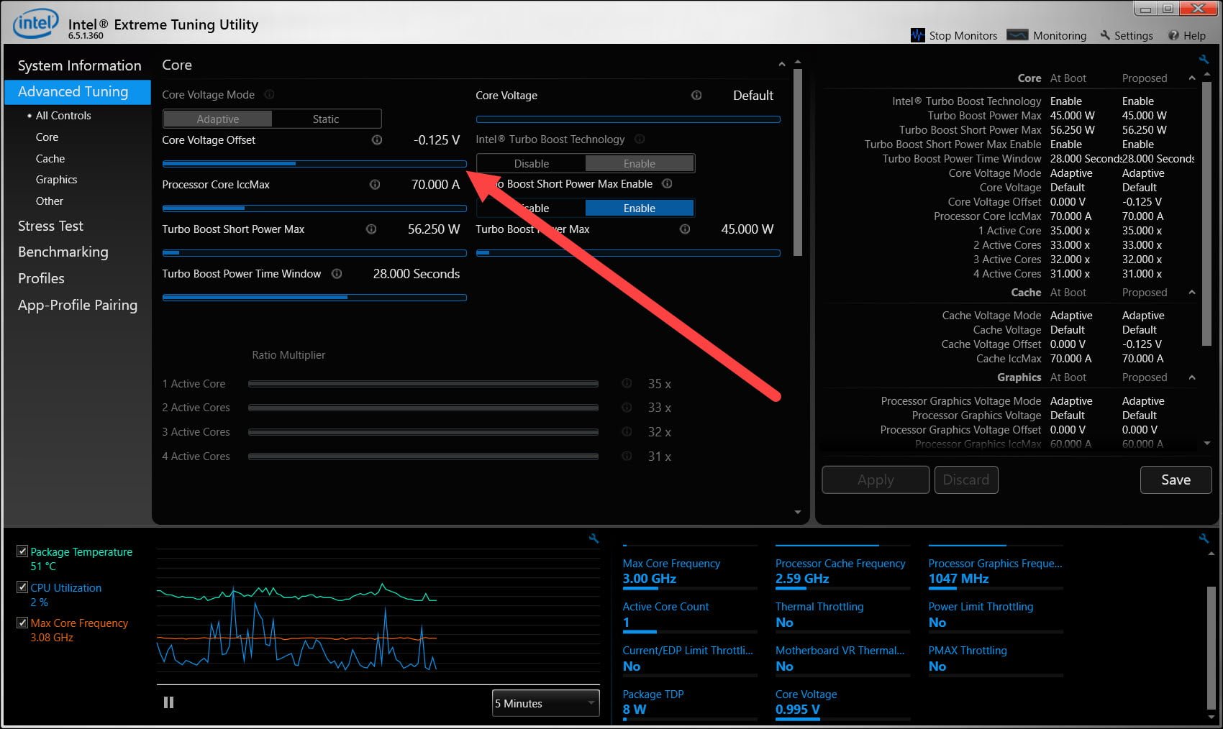Viewport: 1223px width, 729px height.
Task: Enable Intel Turbo Boost Technology
Action: 640,163
